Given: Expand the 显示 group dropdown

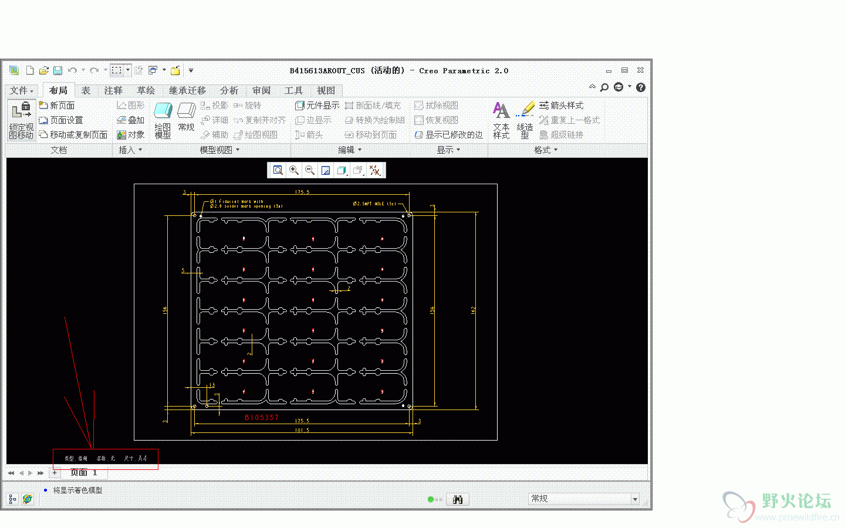Looking at the screenshot, I should pos(448,150).
